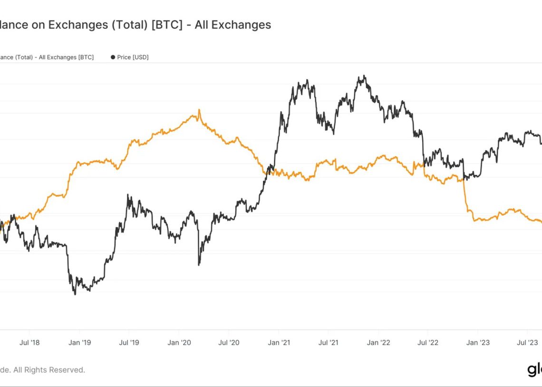Click the Jan '20 axis label
Viewport: 542px width, 387px height.
(x=179, y=342)
